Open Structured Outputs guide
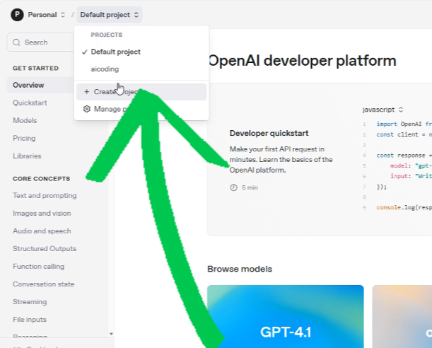This screenshot has width=432, height=348. coord(45,248)
